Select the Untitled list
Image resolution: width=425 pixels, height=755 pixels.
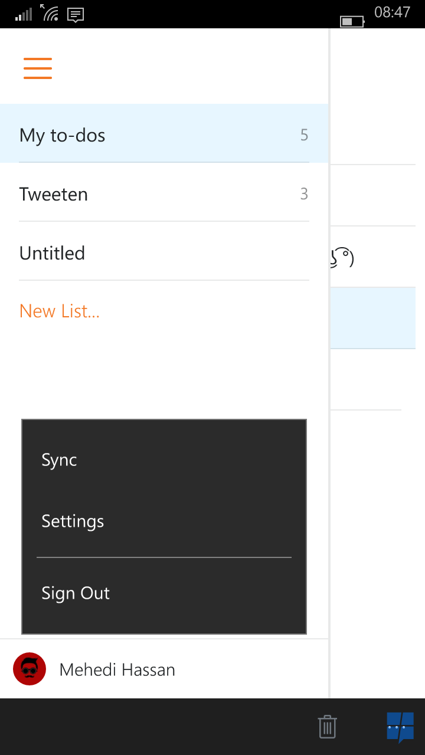point(164,252)
